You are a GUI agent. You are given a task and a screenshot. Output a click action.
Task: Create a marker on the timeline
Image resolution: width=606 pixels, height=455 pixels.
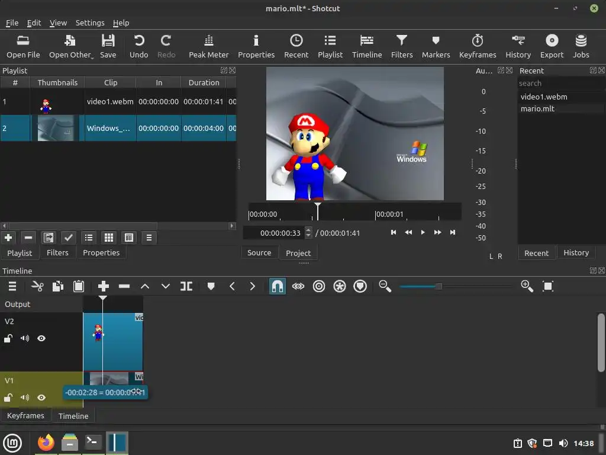(x=211, y=286)
